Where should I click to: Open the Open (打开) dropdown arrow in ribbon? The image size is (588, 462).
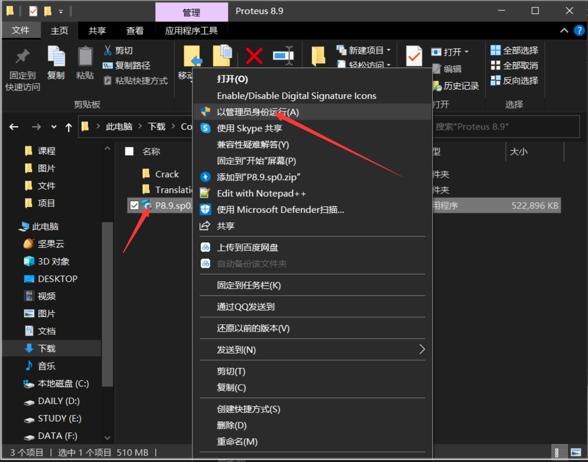click(x=466, y=52)
